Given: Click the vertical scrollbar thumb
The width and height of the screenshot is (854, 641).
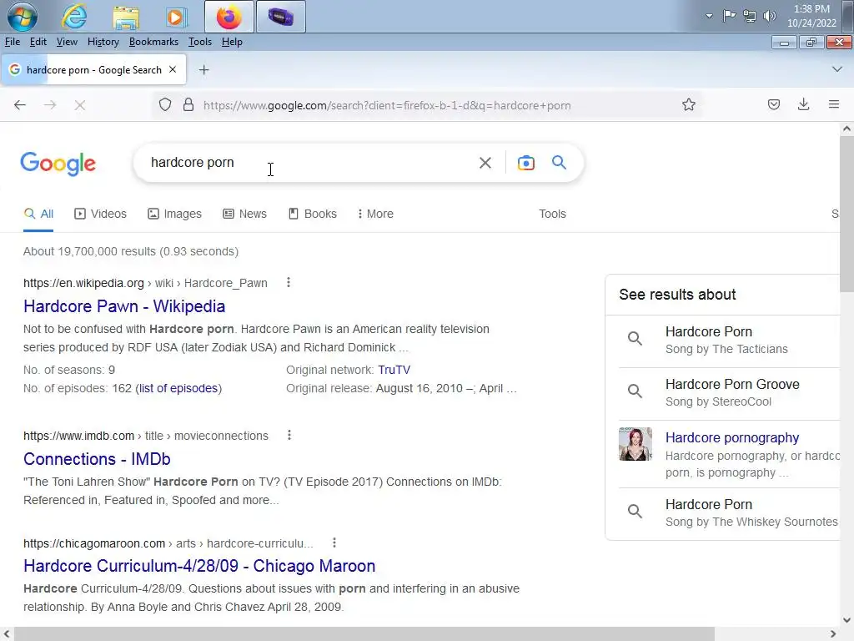Looking at the screenshot, I should pyautogui.click(x=846, y=215).
